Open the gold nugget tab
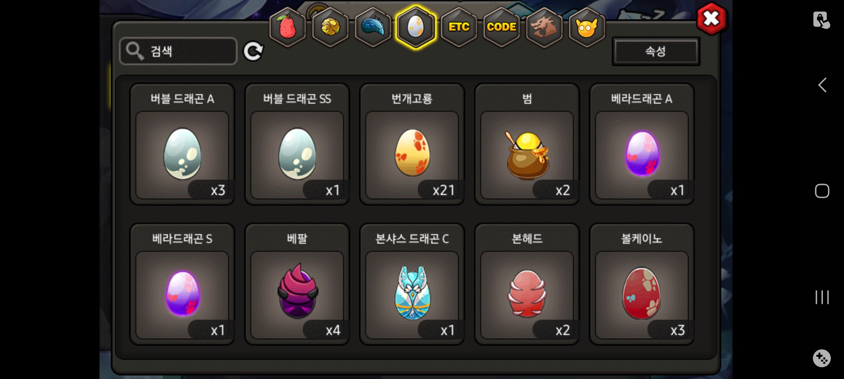 click(330, 27)
